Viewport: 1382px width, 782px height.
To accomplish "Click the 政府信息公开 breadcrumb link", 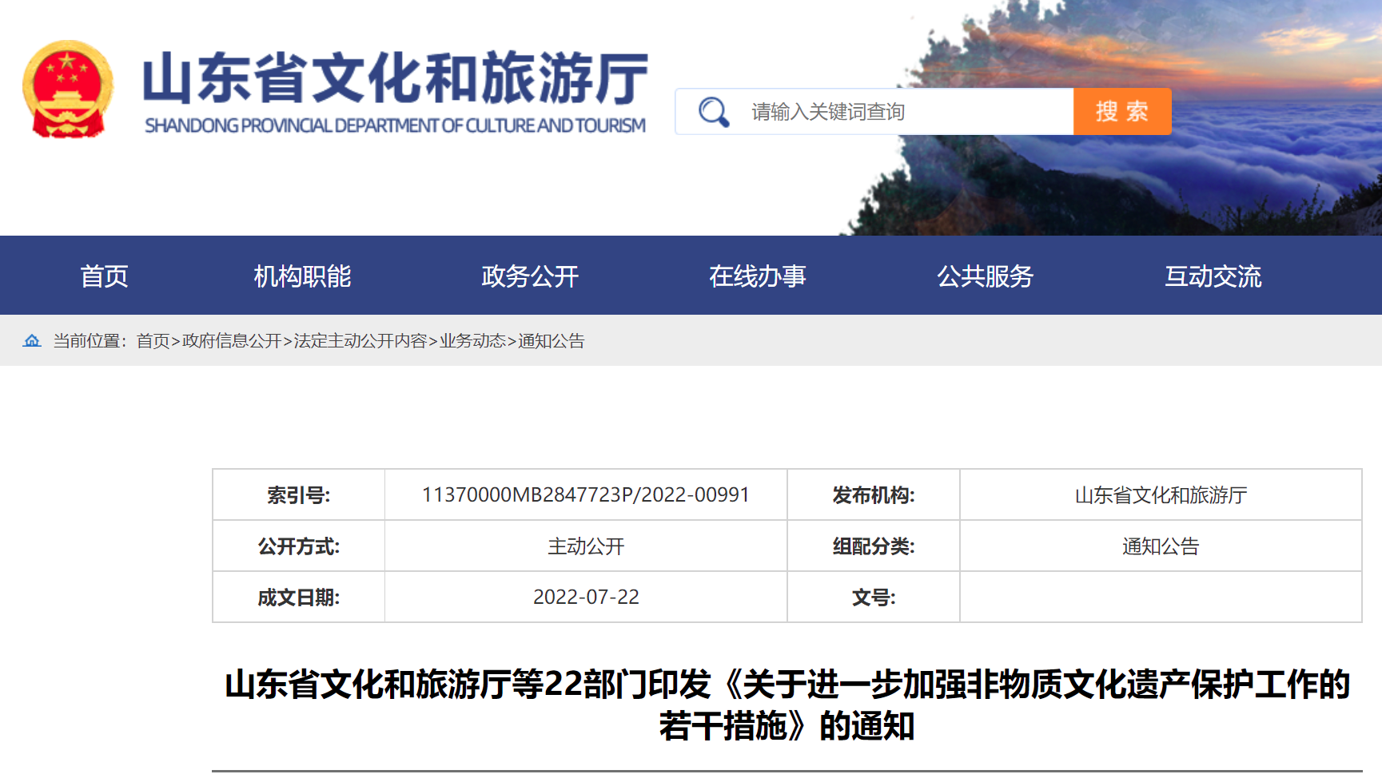I will [232, 341].
